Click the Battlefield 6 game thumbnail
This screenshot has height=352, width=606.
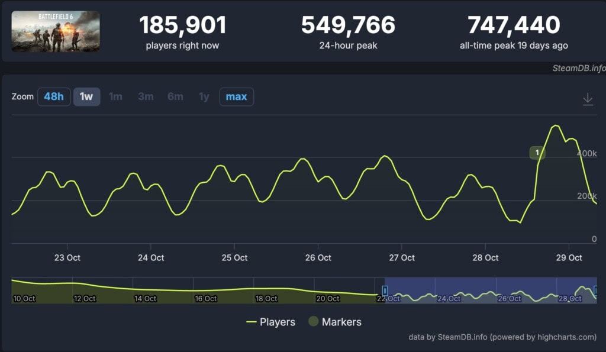click(56, 31)
